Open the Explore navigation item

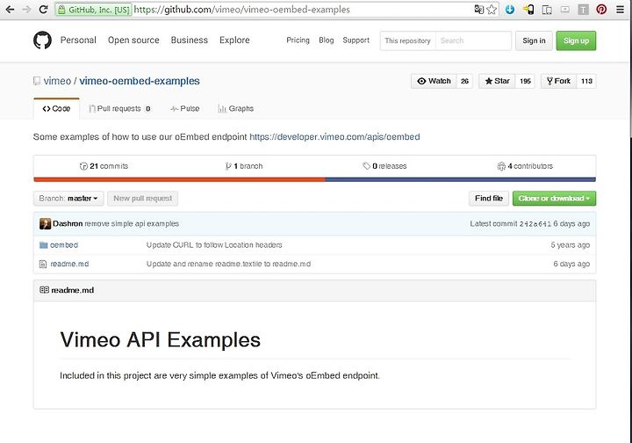(x=234, y=40)
